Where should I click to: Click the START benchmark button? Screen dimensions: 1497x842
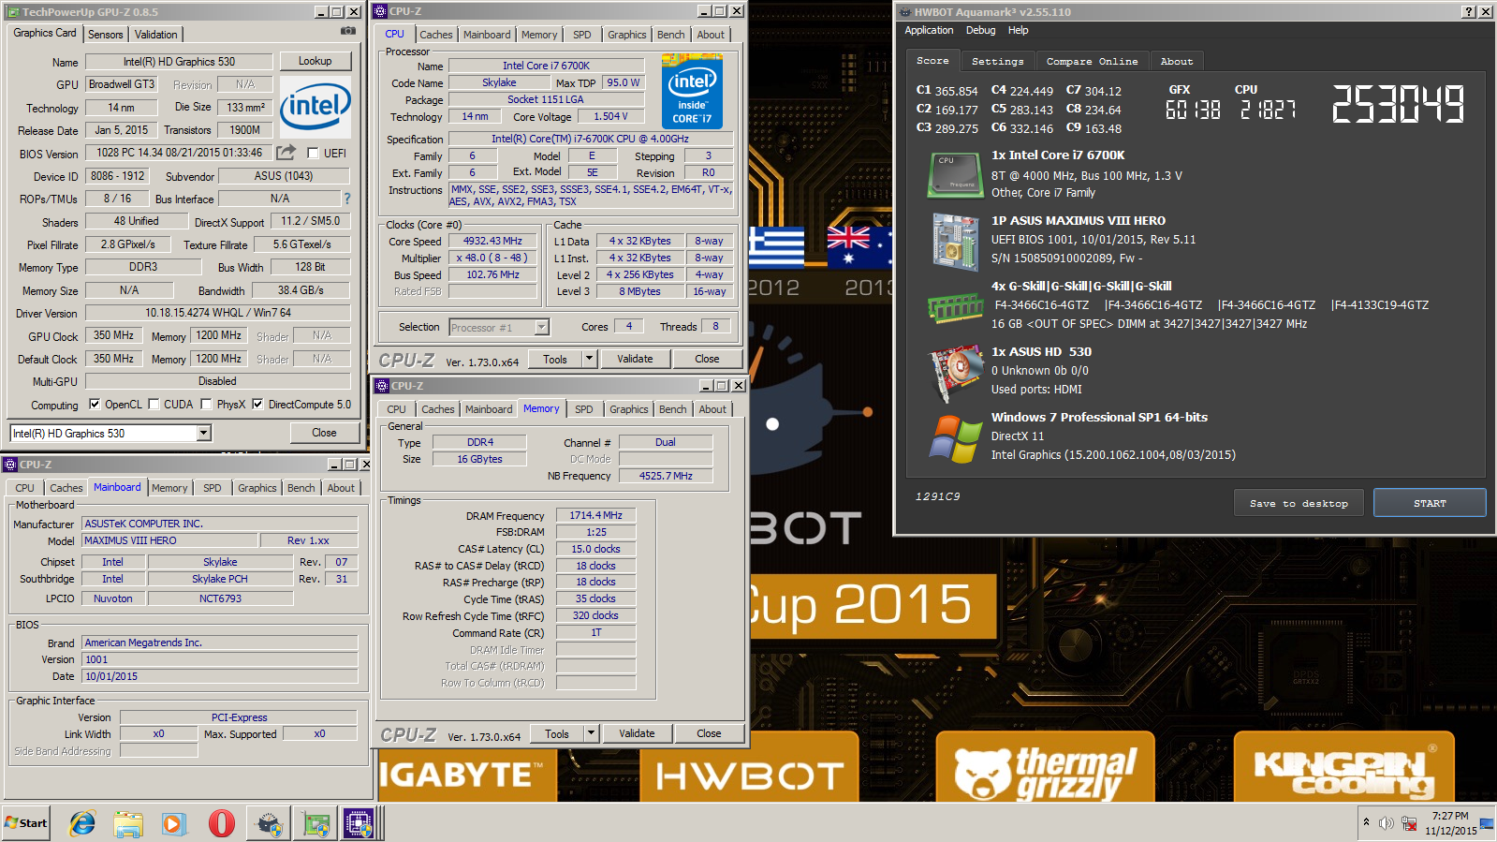(1430, 503)
